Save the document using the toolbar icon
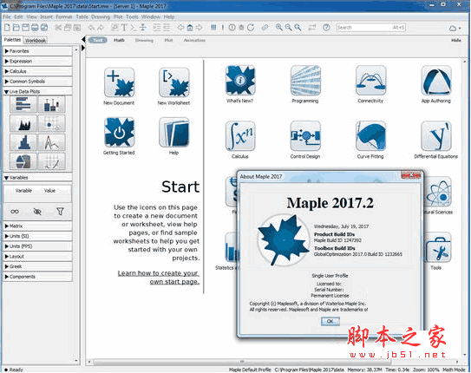 pyautogui.click(x=25, y=28)
